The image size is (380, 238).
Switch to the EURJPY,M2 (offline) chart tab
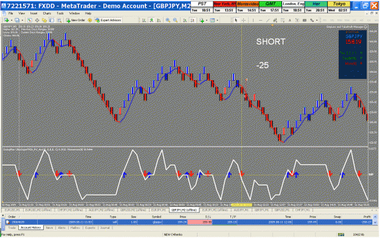click(x=215, y=210)
